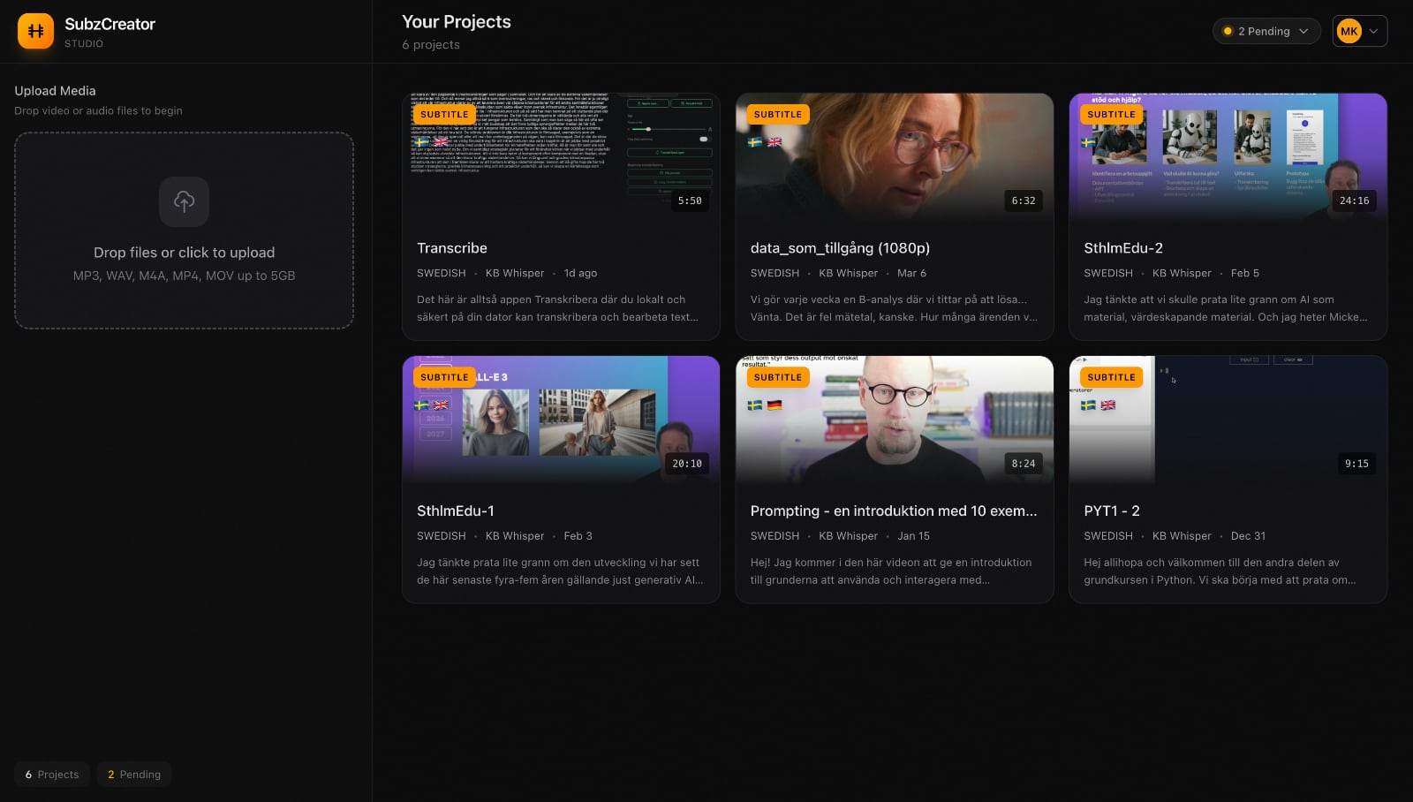
Task: Toggle the SUBTITLE badge on PYT1 - 2
Action: [x=1111, y=376]
